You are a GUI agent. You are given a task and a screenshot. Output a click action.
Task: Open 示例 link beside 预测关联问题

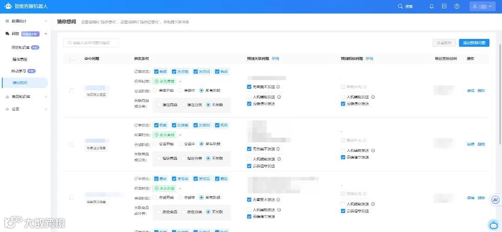click(x=275, y=59)
